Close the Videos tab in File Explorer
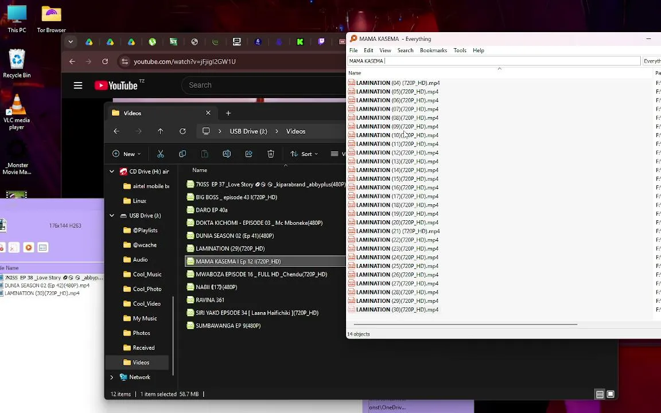This screenshot has width=661, height=413. (208, 113)
